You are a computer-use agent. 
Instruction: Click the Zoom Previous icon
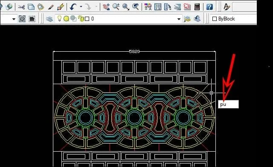[135, 7]
